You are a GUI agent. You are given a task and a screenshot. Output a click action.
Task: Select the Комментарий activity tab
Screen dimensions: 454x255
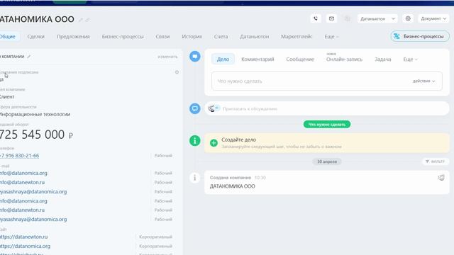(258, 59)
